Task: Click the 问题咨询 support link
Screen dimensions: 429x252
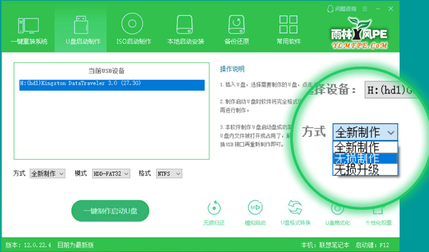Action: (341, 9)
